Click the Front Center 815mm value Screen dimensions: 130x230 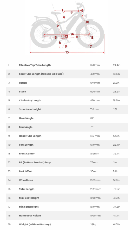pos(95,154)
